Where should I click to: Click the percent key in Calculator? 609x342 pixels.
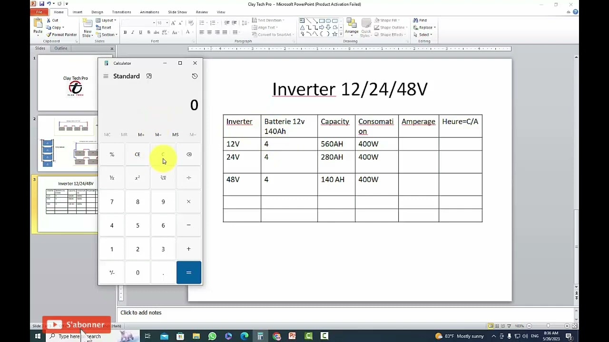[112, 154]
